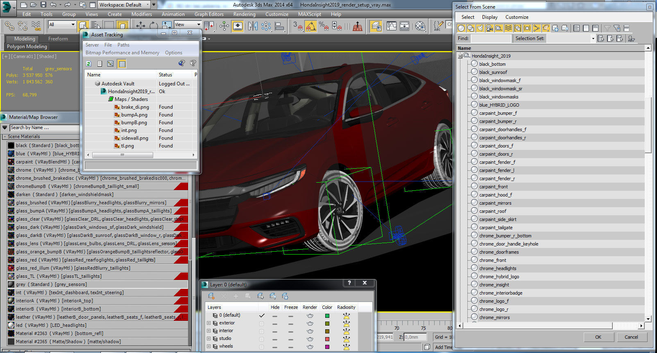Expand the studio layer
Viewport: 657px width, 353px height.
click(x=209, y=339)
